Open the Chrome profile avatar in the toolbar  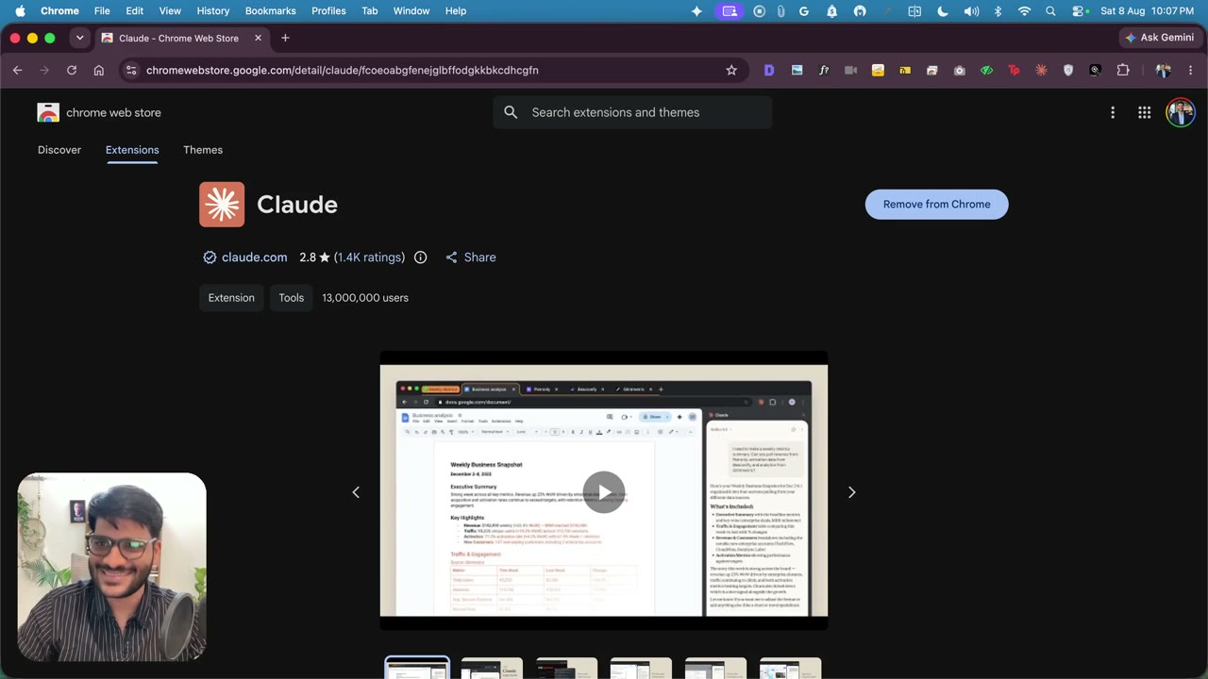point(1163,70)
